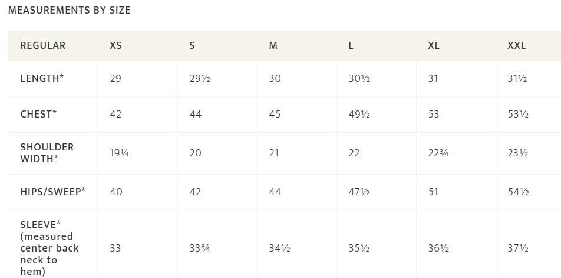
Task: Click shoulder width value 22¾ for XL
Action: [438, 153]
